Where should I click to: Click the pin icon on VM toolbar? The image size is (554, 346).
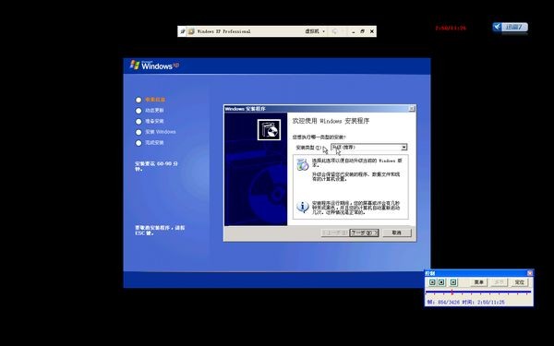(x=182, y=31)
